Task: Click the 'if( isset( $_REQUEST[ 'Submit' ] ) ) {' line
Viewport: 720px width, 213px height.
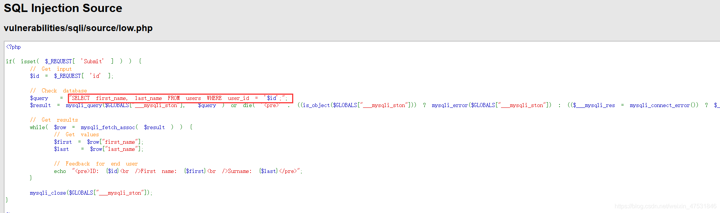Action: [x=73, y=61]
